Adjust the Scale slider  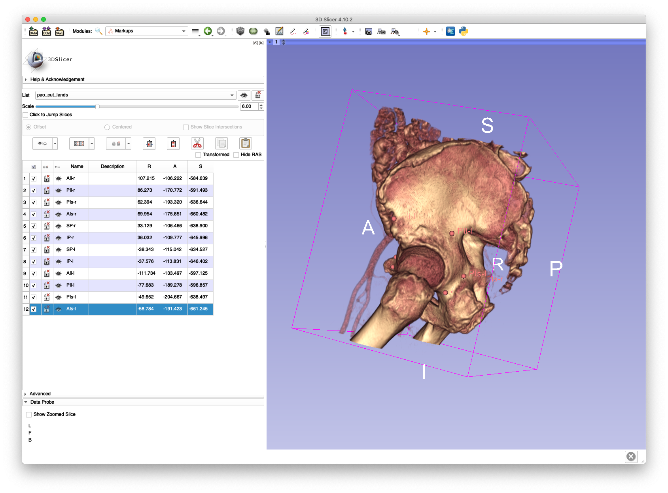pos(97,106)
